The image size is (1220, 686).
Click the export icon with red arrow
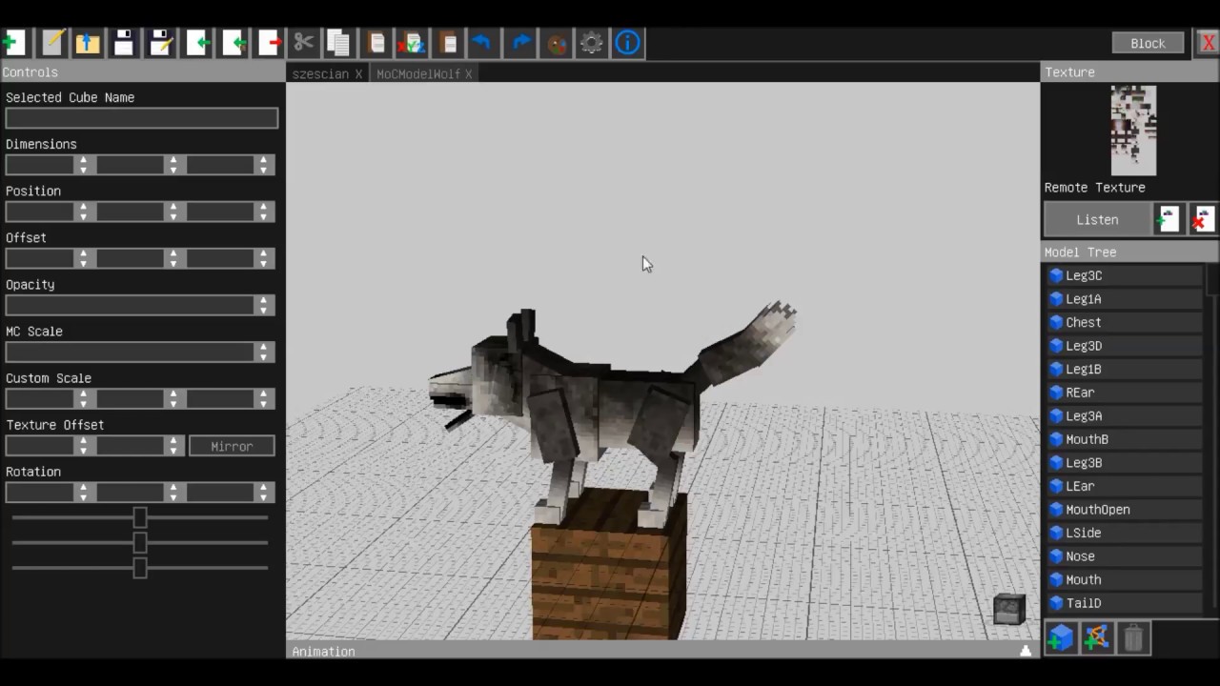(270, 43)
